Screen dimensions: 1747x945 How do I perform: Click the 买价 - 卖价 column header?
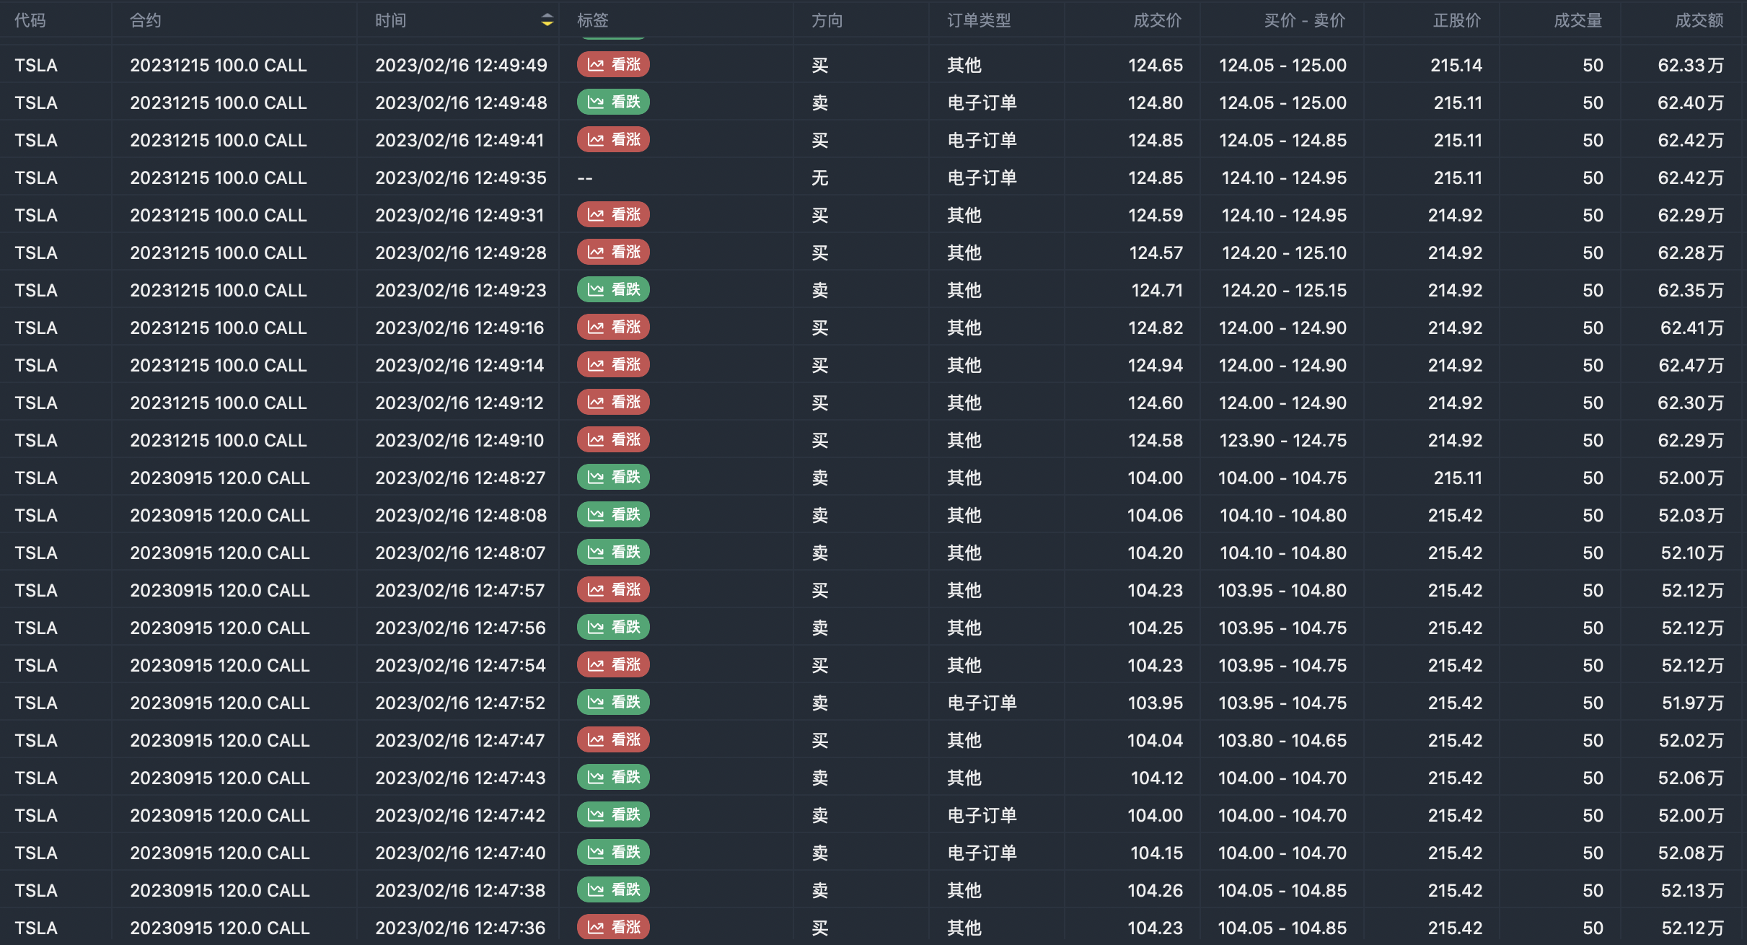pyautogui.click(x=1304, y=20)
